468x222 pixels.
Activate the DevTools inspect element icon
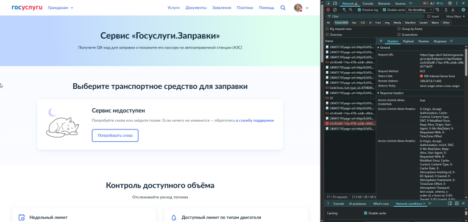[x=328, y=3]
